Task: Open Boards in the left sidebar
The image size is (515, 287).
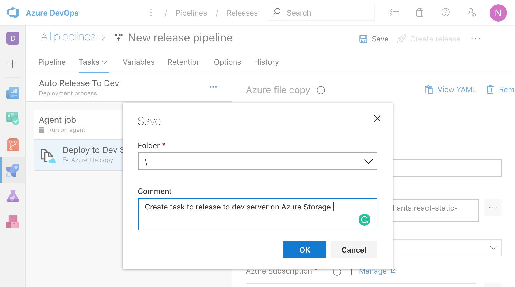Action: tap(13, 118)
